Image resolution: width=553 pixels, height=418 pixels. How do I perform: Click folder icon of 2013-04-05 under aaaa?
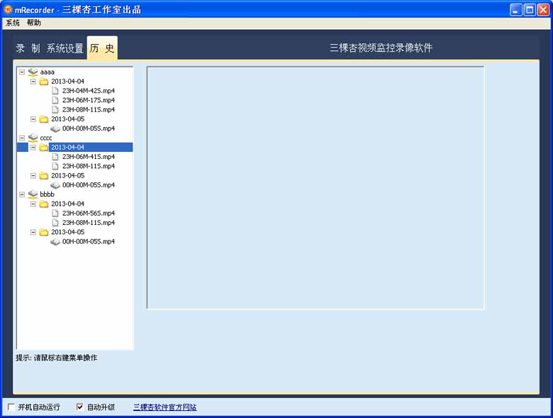tap(44, 119)
